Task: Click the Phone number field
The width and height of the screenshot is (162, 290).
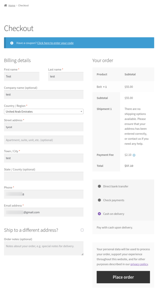Action: 44,194
